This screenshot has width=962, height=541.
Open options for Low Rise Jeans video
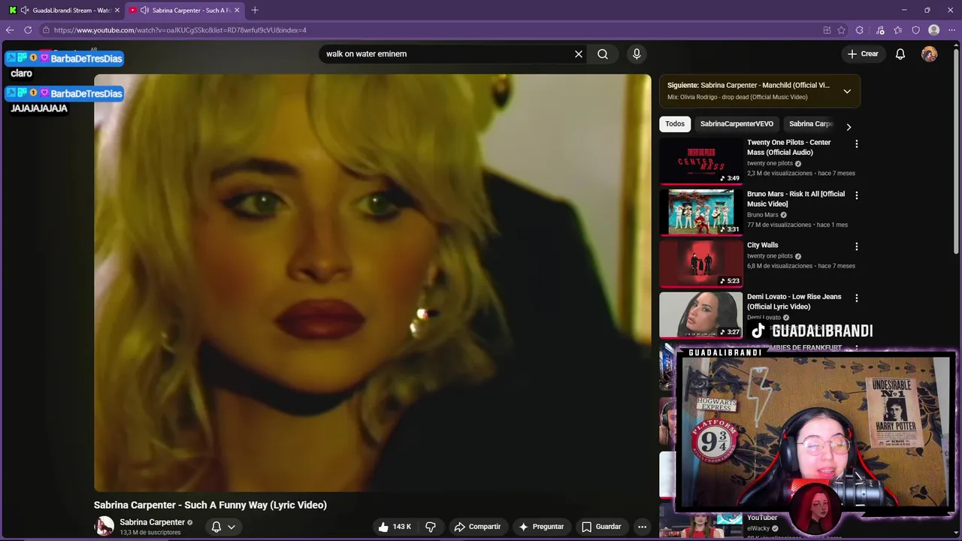[856, 298]
